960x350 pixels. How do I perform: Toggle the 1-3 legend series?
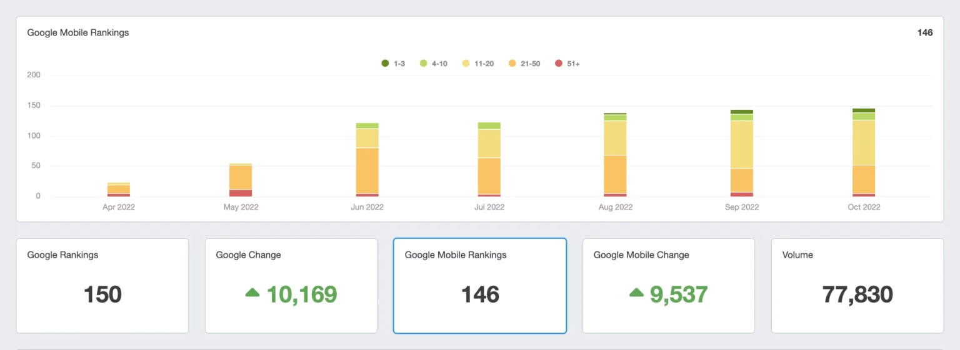(393, 64)
